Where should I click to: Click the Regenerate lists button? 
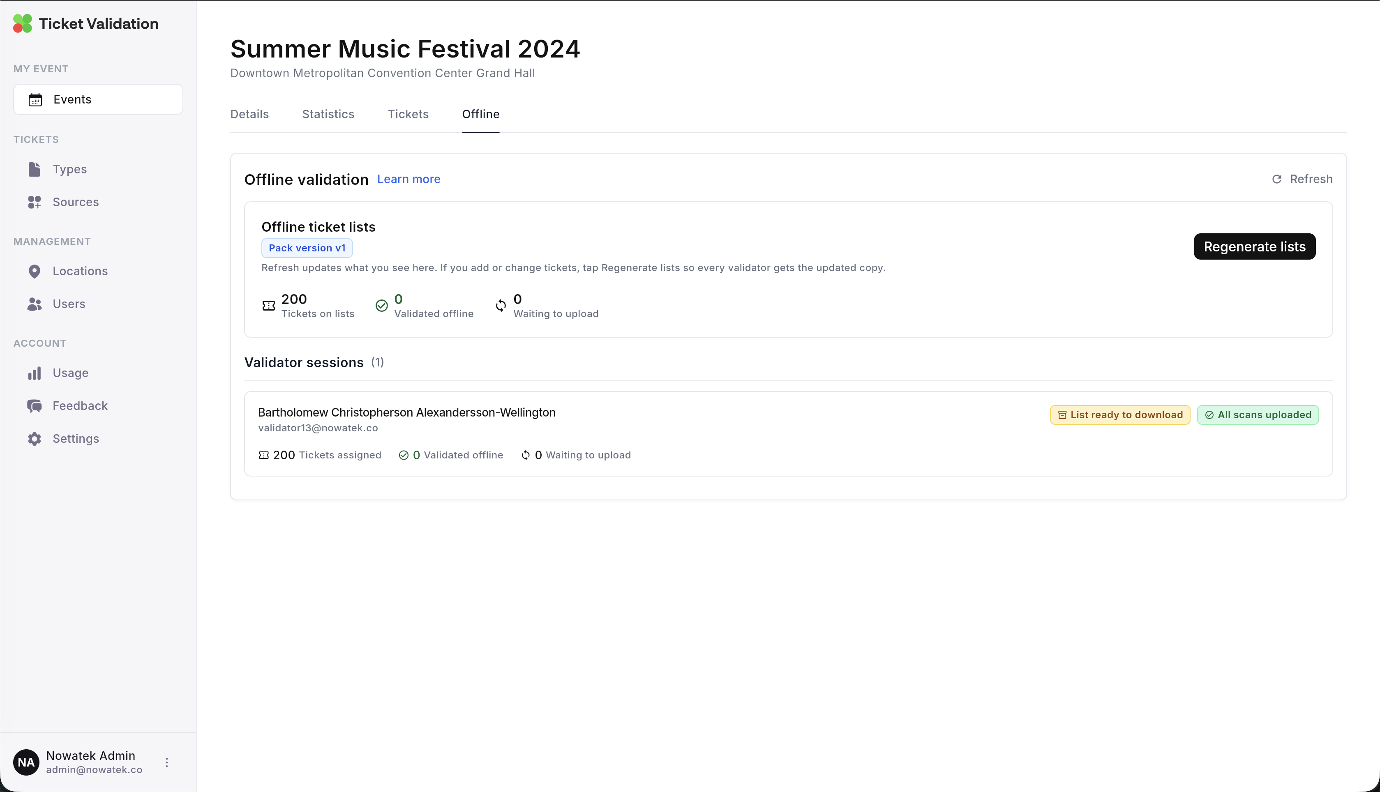(x=1254, y=246)
